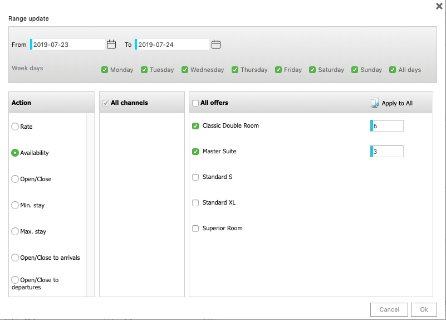
Task: Click the Range update title
Action: (x=28, y=18)
